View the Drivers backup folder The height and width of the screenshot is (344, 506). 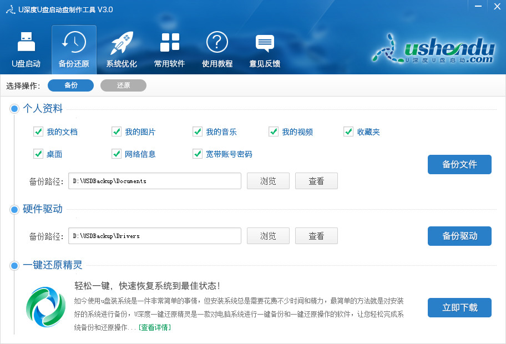(316, 236)
